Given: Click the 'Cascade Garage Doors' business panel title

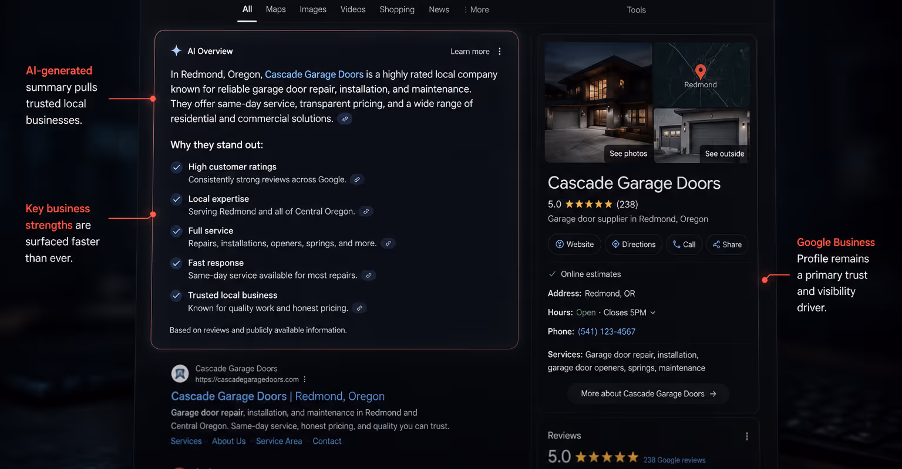Looking at the screenshot, I should (634, 183).
